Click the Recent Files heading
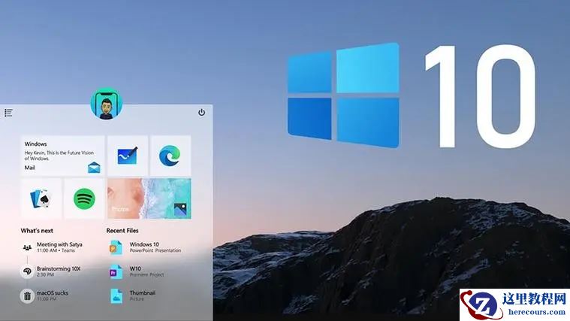The width and height of the screenshot is (570, 321). pyautogui.click(x=122, y=230)
